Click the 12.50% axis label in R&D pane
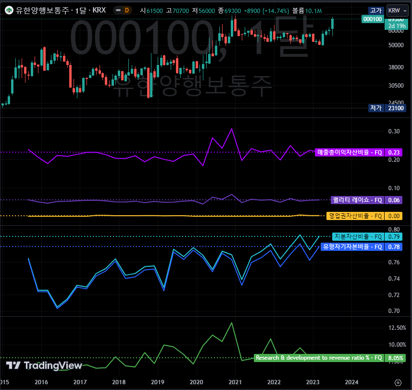412x390 pixels. pos(397,328)
